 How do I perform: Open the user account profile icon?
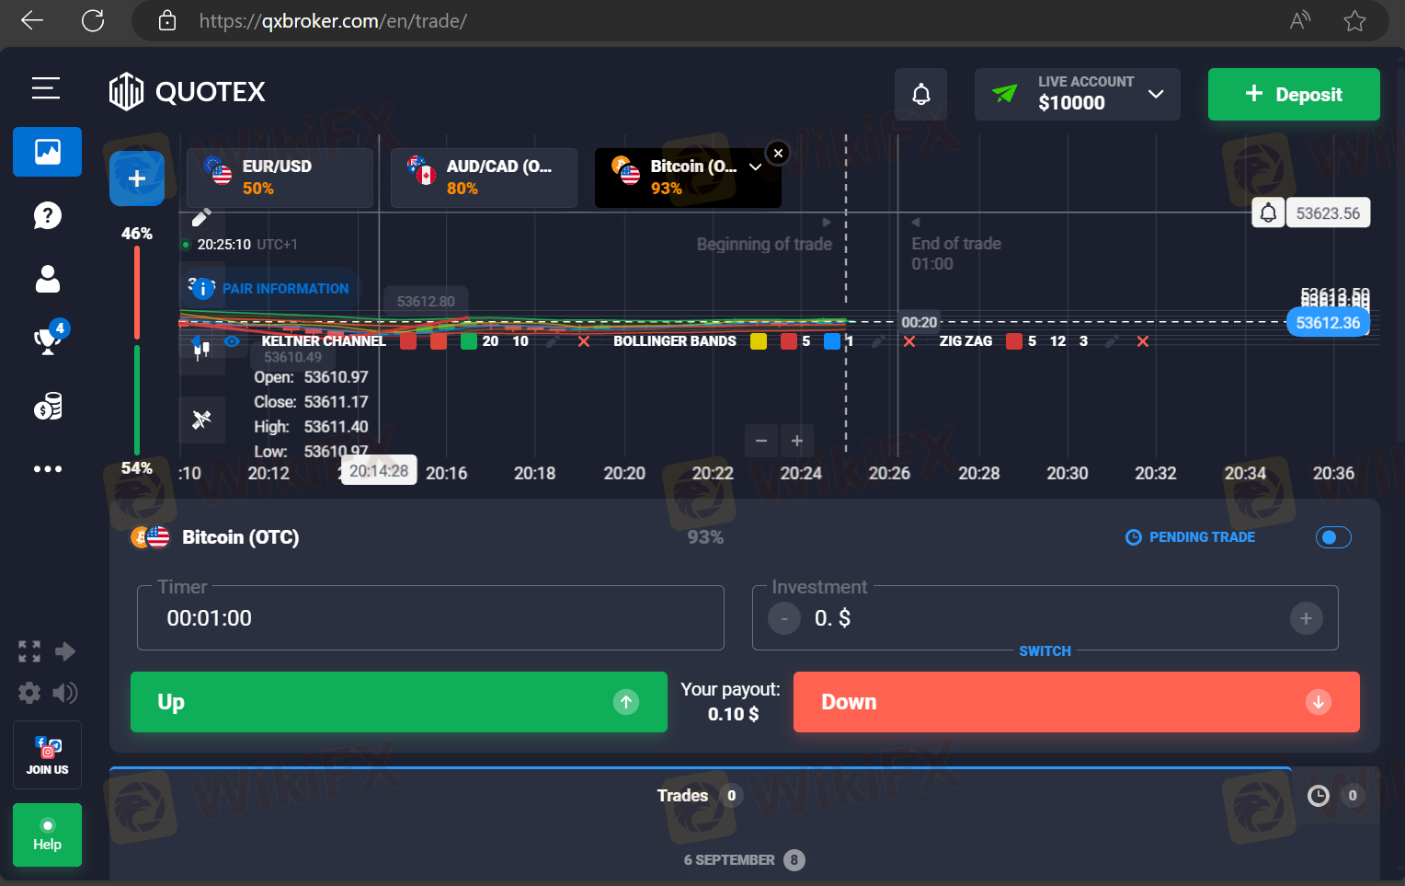(x=47, y=279)
